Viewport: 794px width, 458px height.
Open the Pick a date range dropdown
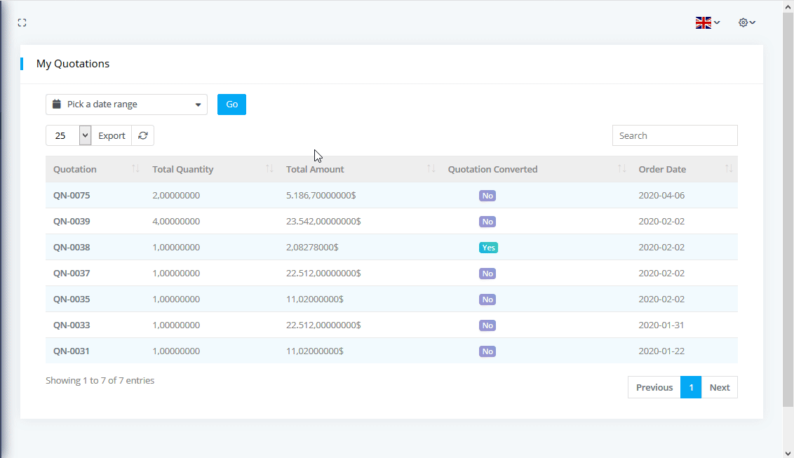pyautogui.click(x=126, y=105)
